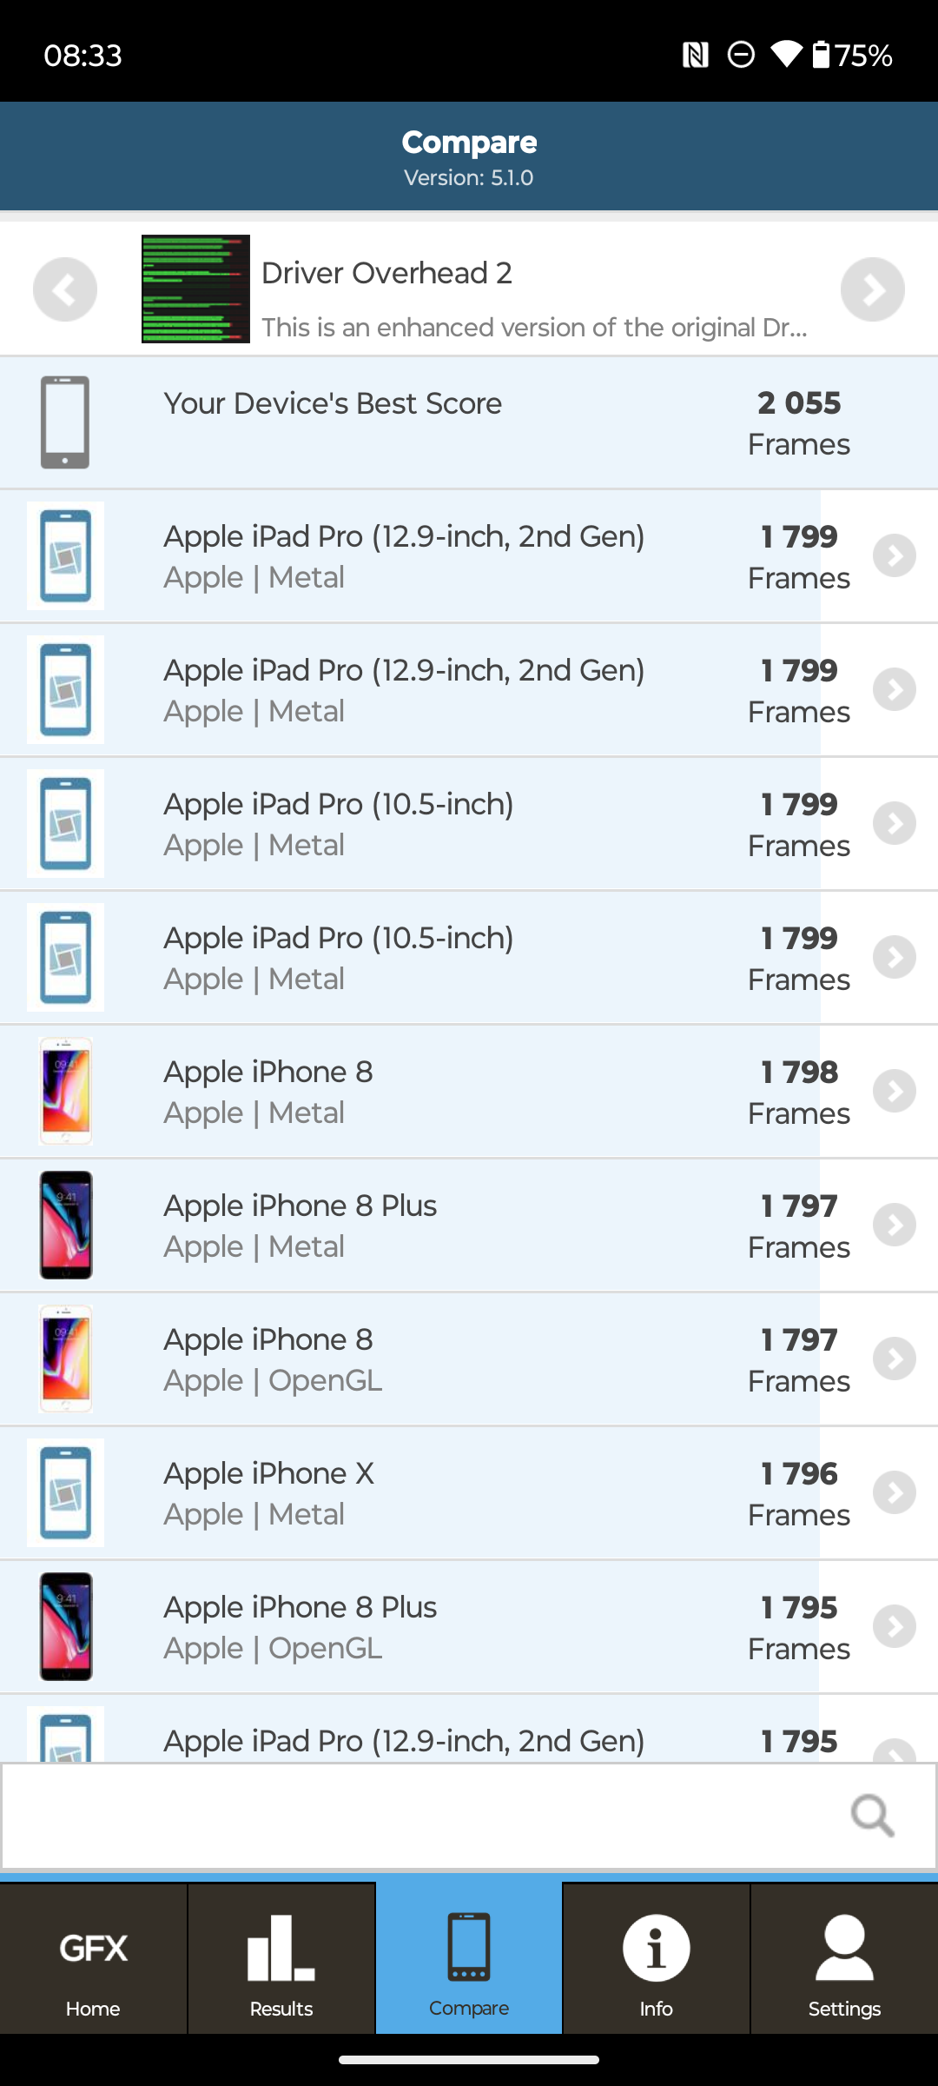Open the Settings tab

point(843,1959)
